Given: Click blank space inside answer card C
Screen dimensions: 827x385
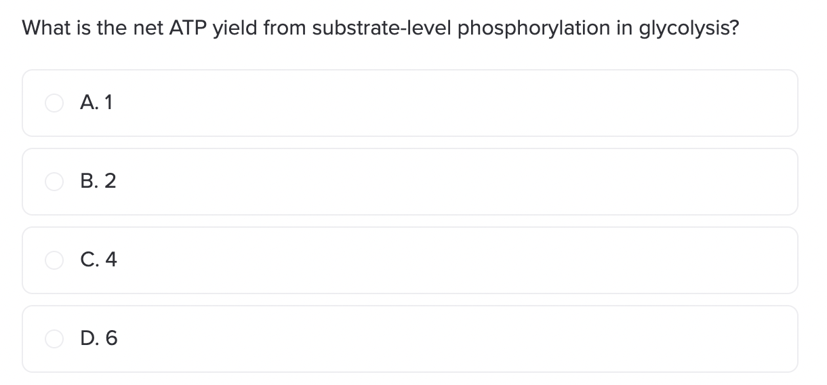Looking at the screenshot, I should (454, 260).
